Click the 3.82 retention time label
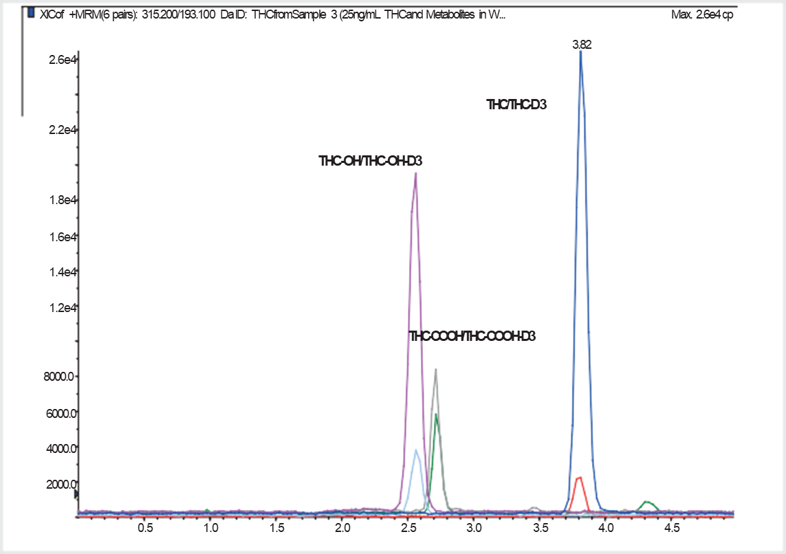786x554 pixels. coord(582,45)
